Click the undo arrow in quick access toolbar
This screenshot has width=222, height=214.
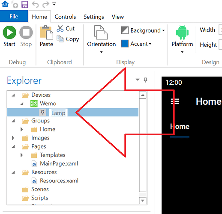point(35,4)
